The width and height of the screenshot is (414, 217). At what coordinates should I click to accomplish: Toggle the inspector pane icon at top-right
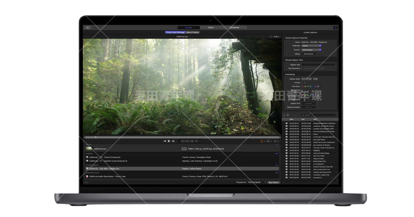(x=335, y=28)
